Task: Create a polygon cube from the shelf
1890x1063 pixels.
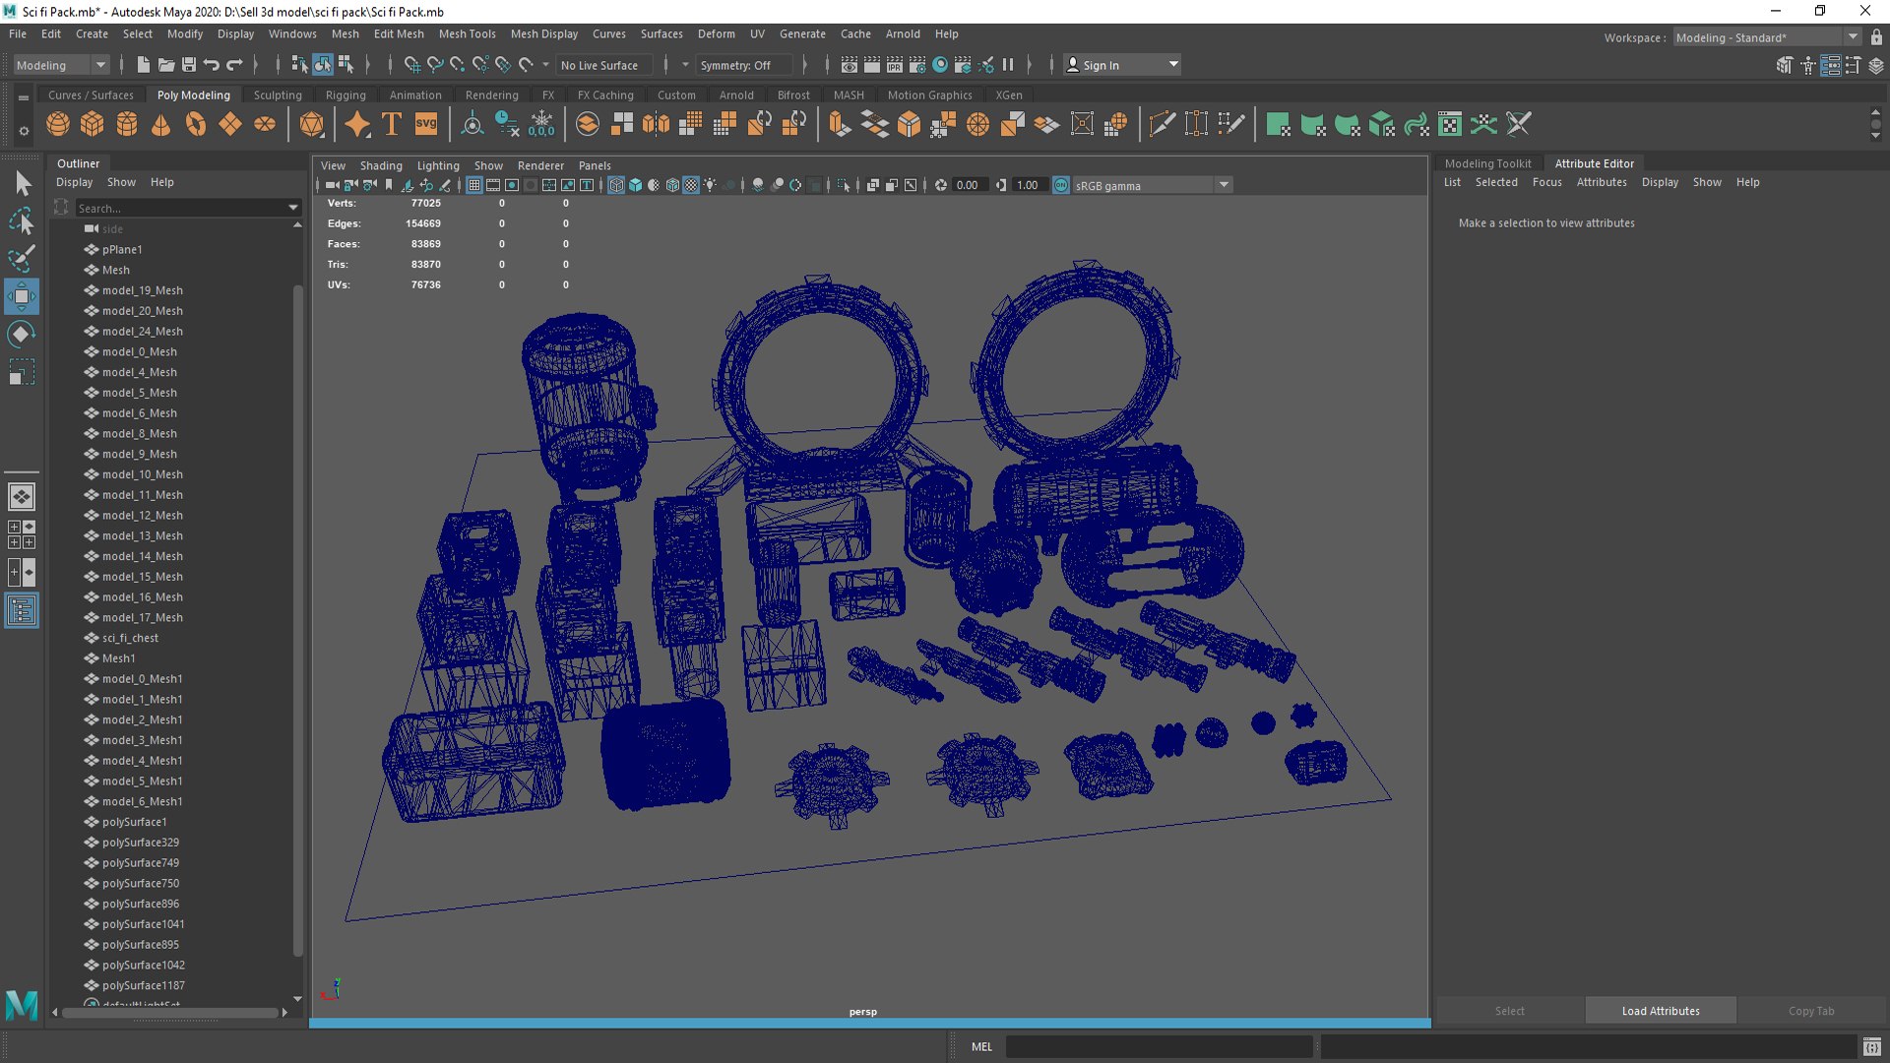Action: (x=93, y=124)
